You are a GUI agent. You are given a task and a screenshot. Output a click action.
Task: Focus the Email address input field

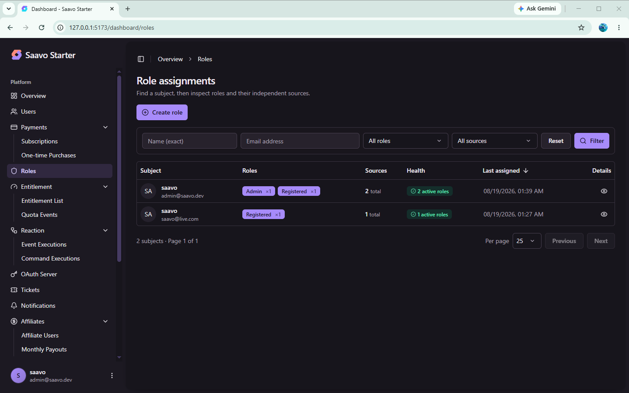click(x=300, y=141)
